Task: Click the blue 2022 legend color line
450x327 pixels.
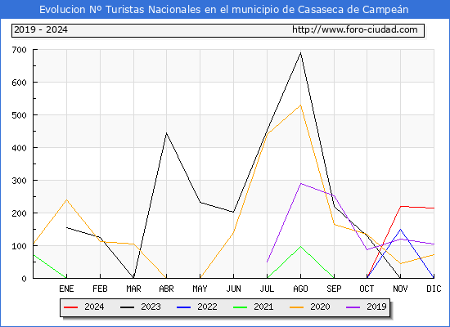Action: tap(183, 307)
